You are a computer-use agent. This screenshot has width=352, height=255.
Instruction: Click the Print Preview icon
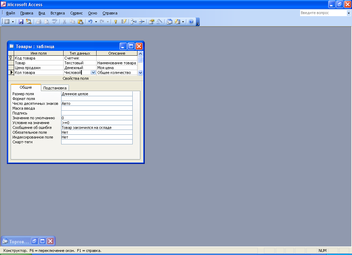[47, 22]
